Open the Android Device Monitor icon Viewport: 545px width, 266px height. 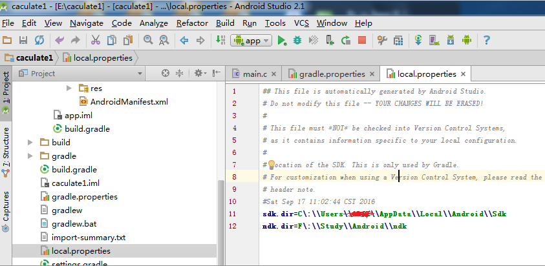click(x=466, y=40)
